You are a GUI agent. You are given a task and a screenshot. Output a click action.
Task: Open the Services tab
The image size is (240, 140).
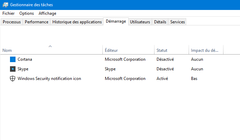(178, 22)
